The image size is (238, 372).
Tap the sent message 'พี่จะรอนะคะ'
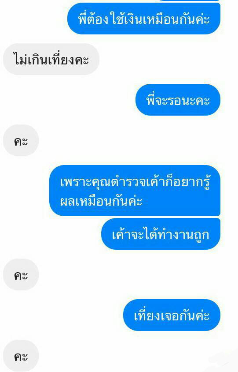tap(178, 100)
